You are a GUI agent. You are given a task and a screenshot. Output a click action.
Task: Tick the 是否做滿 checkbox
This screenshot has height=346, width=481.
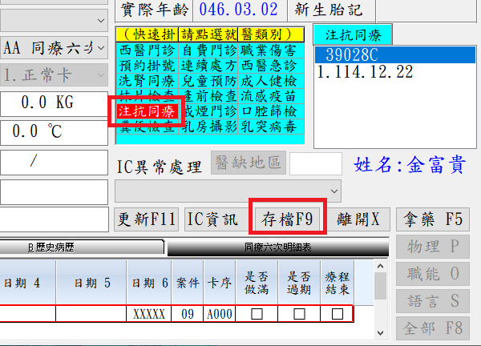[x=257, y=314]
